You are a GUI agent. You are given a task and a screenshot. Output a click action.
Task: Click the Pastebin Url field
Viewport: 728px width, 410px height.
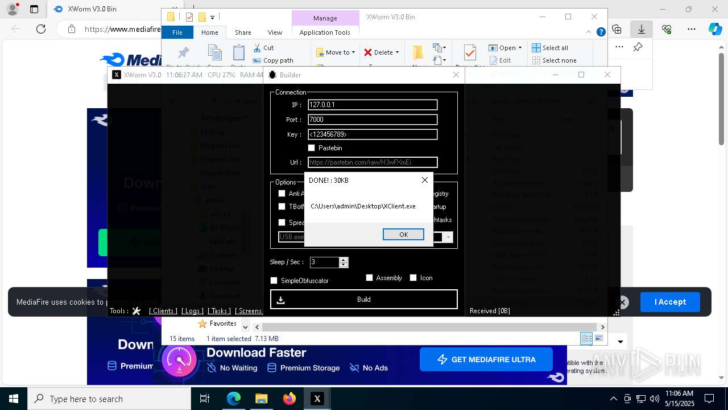tap(373, 162)
